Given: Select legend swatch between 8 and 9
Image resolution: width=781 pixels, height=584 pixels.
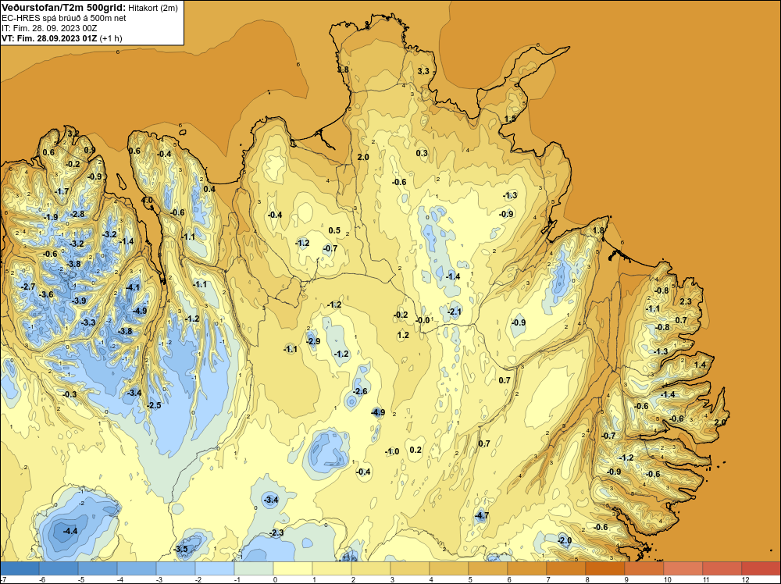Looking at the screenshot, I should click(605, 568).
